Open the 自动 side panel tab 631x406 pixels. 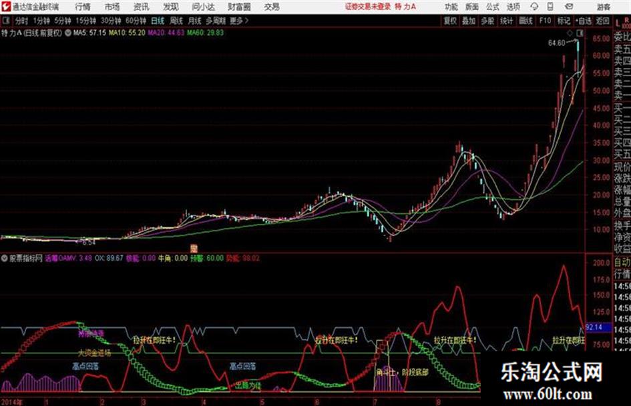point(622,262)
